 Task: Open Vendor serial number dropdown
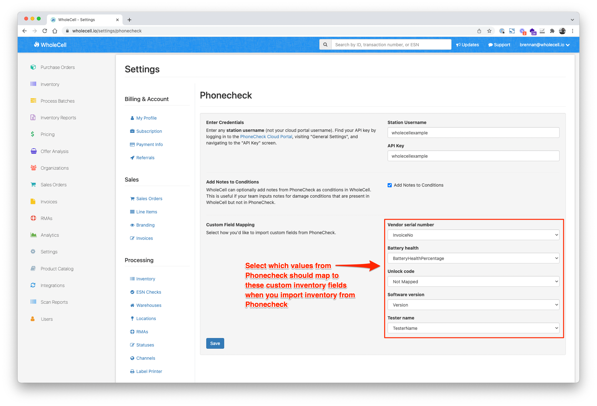point(473,235)
